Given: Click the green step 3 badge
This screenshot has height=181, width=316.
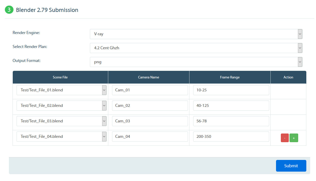Looking at the screenshot, I should click(9, 10).
